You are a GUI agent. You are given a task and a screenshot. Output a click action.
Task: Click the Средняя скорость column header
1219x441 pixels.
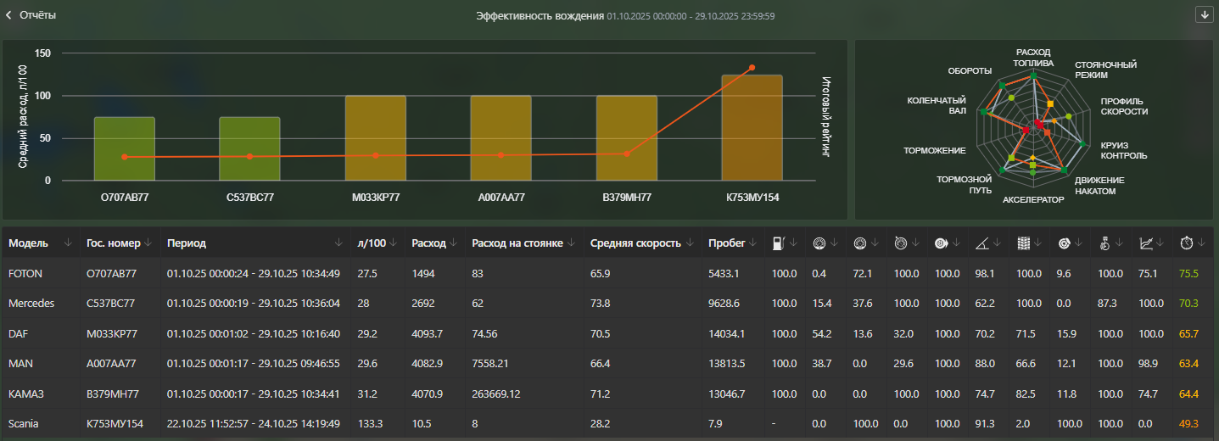(x=635, y=243)
